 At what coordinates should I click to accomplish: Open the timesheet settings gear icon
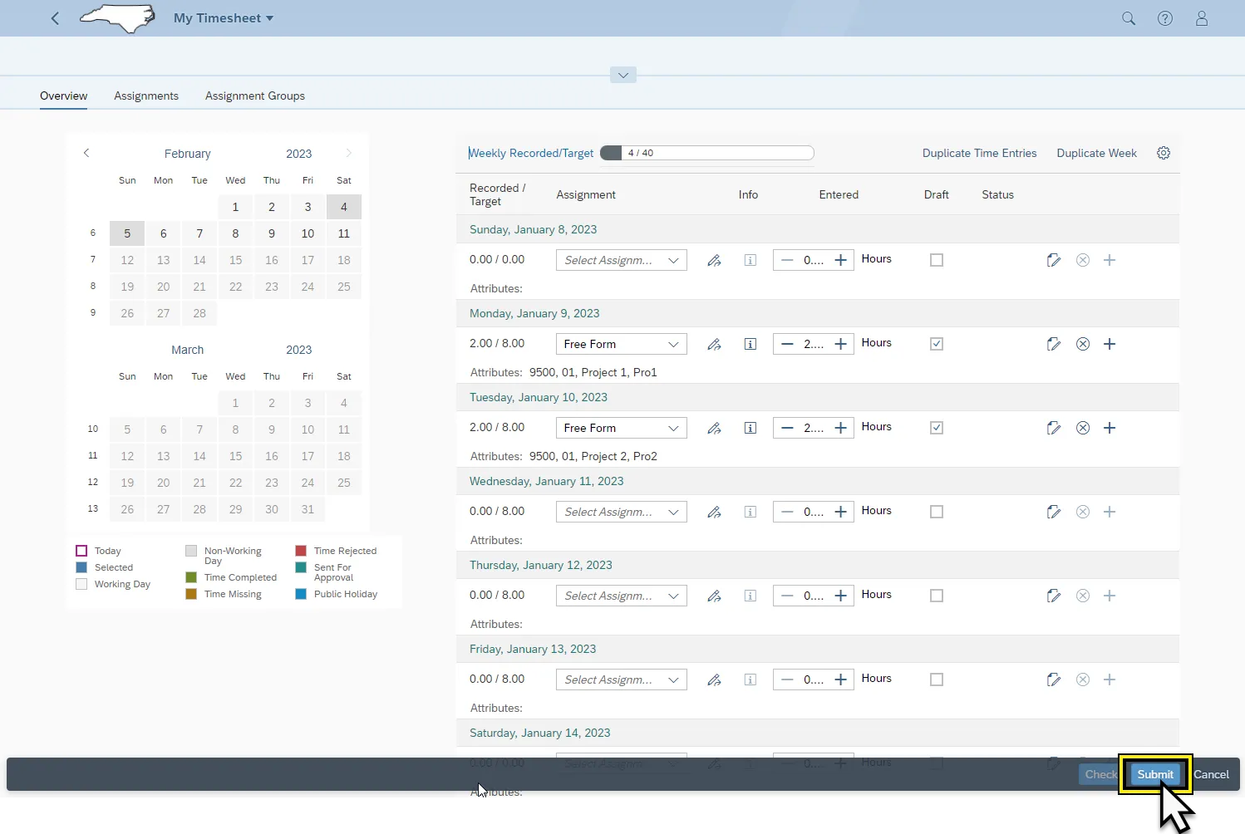[x=1164, y=153]
